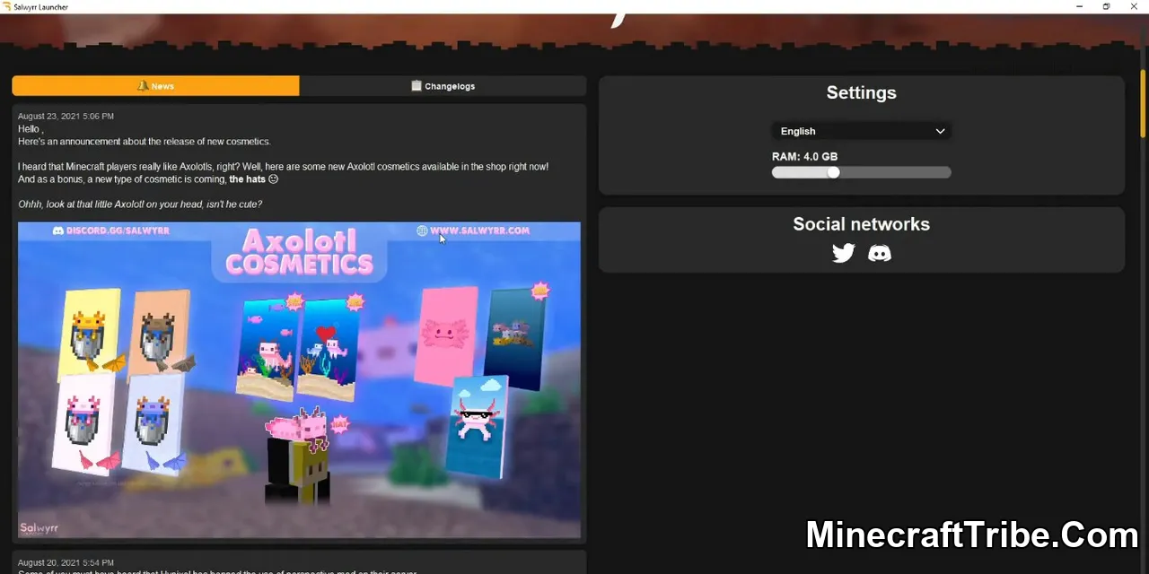Viewport: 1149px width, 574px height.
Task: Click the Salwyrr Launcher title bar icon
Action: tap(7, 6)
